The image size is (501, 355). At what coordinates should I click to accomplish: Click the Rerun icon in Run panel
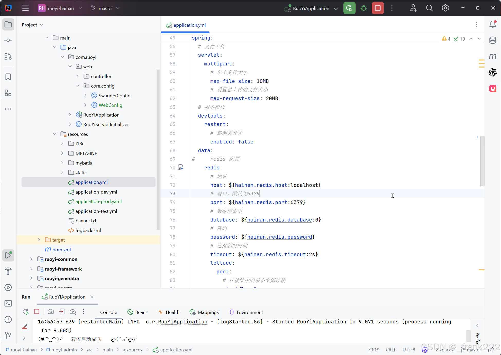point(26,312)
